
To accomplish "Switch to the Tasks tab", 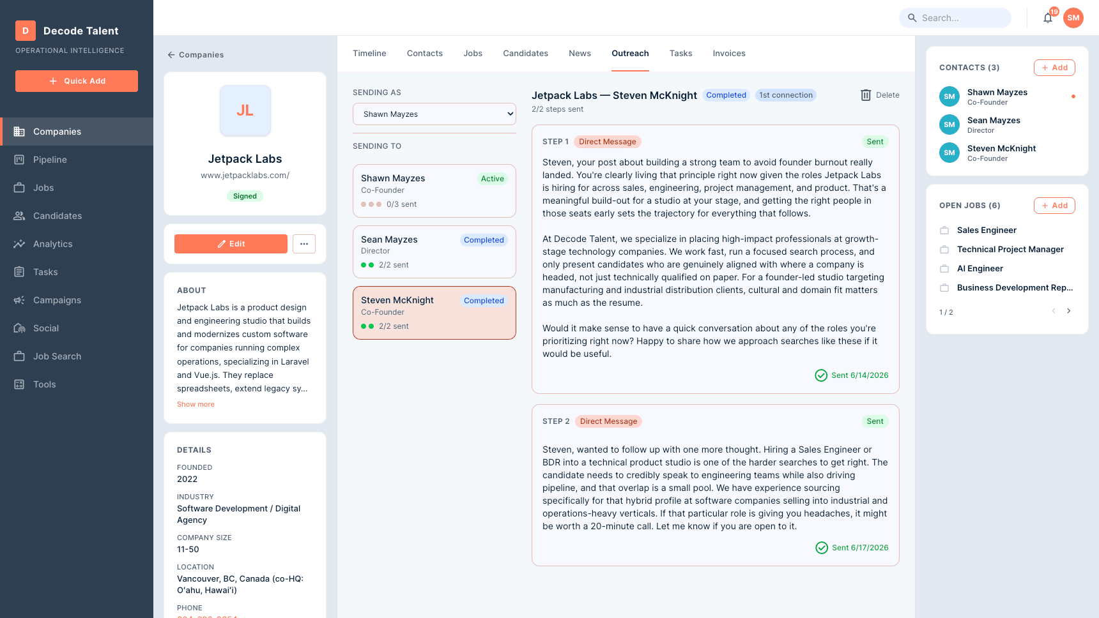I will click(680, 54).
